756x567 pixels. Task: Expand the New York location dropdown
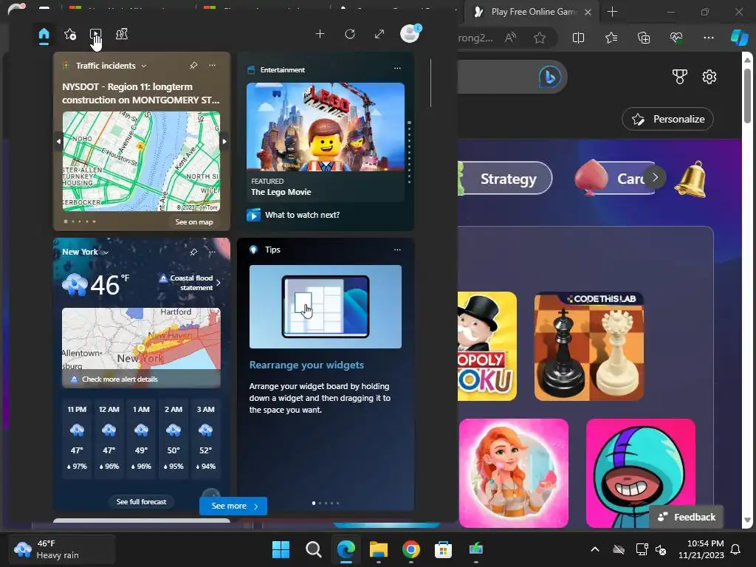[106, 252]
